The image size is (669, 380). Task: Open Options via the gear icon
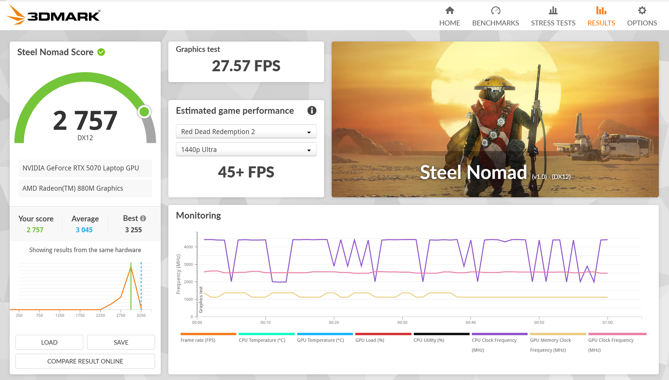tap(642, 11)
